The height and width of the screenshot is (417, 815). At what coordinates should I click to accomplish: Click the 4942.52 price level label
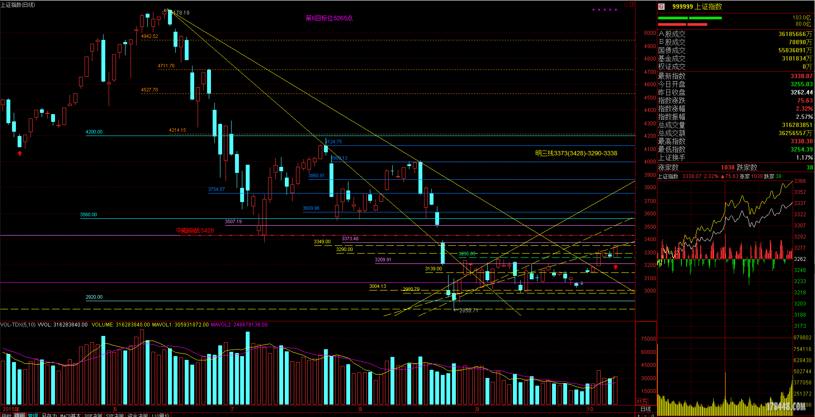pos(150,36)
